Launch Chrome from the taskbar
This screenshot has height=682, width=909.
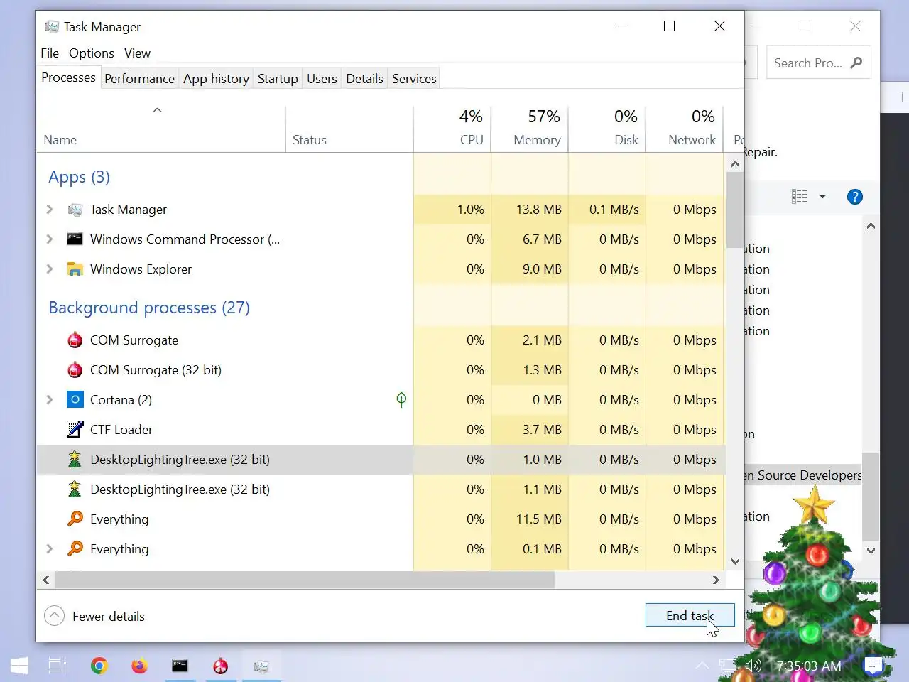click(99, 666)
